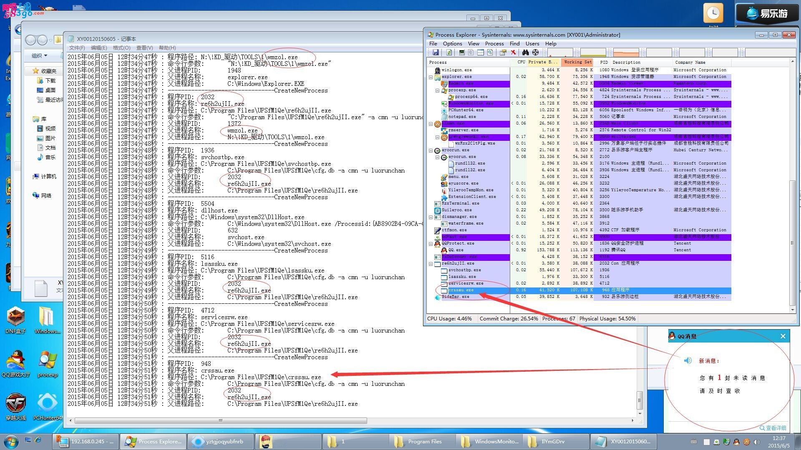Sort by the Working Set column header

(x=577, y=62)
